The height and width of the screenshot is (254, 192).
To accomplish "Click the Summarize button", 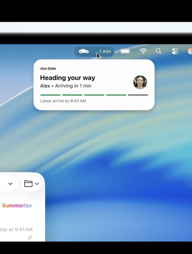I will (x=17, y=205).
